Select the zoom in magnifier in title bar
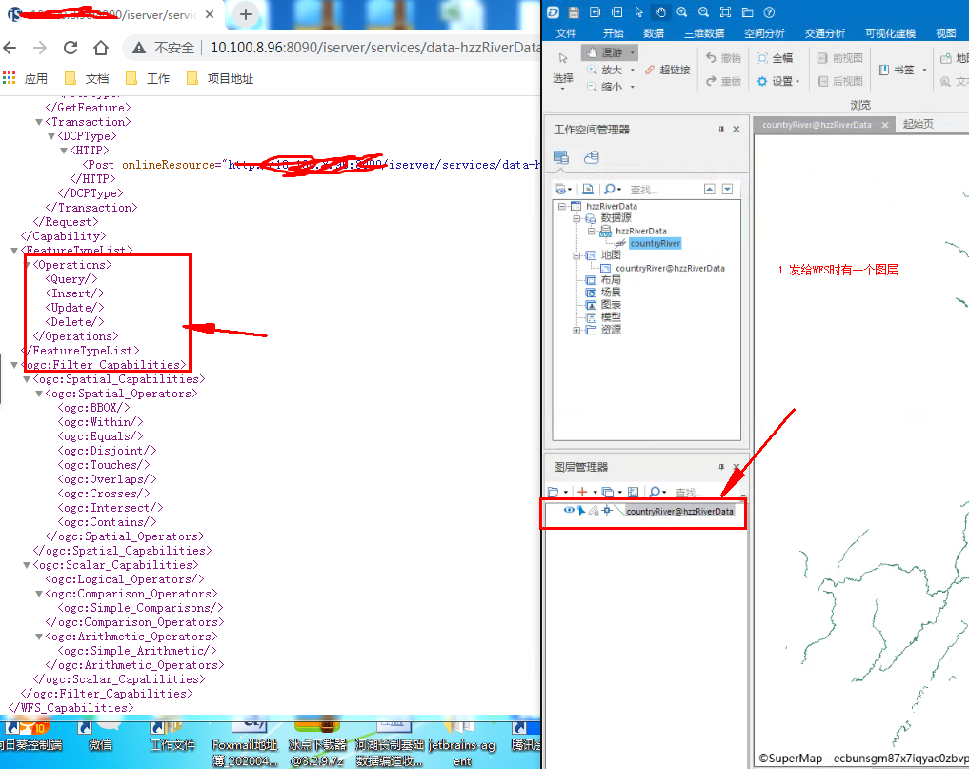This screenshot has width=969, height=769. point(681,12)
